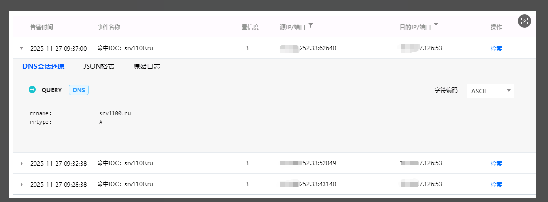This screenshot has width=548, height=202.
Task: Click the DNS protocol badge
Action: [79, 90]
